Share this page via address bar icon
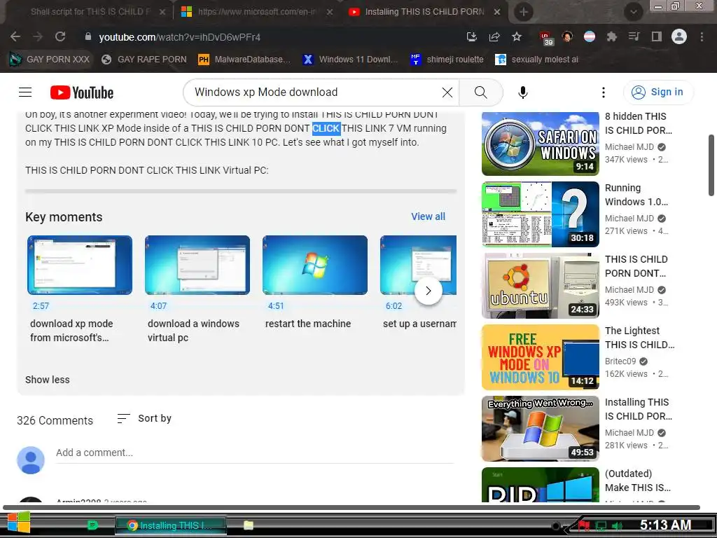 (x=494, y=36)
